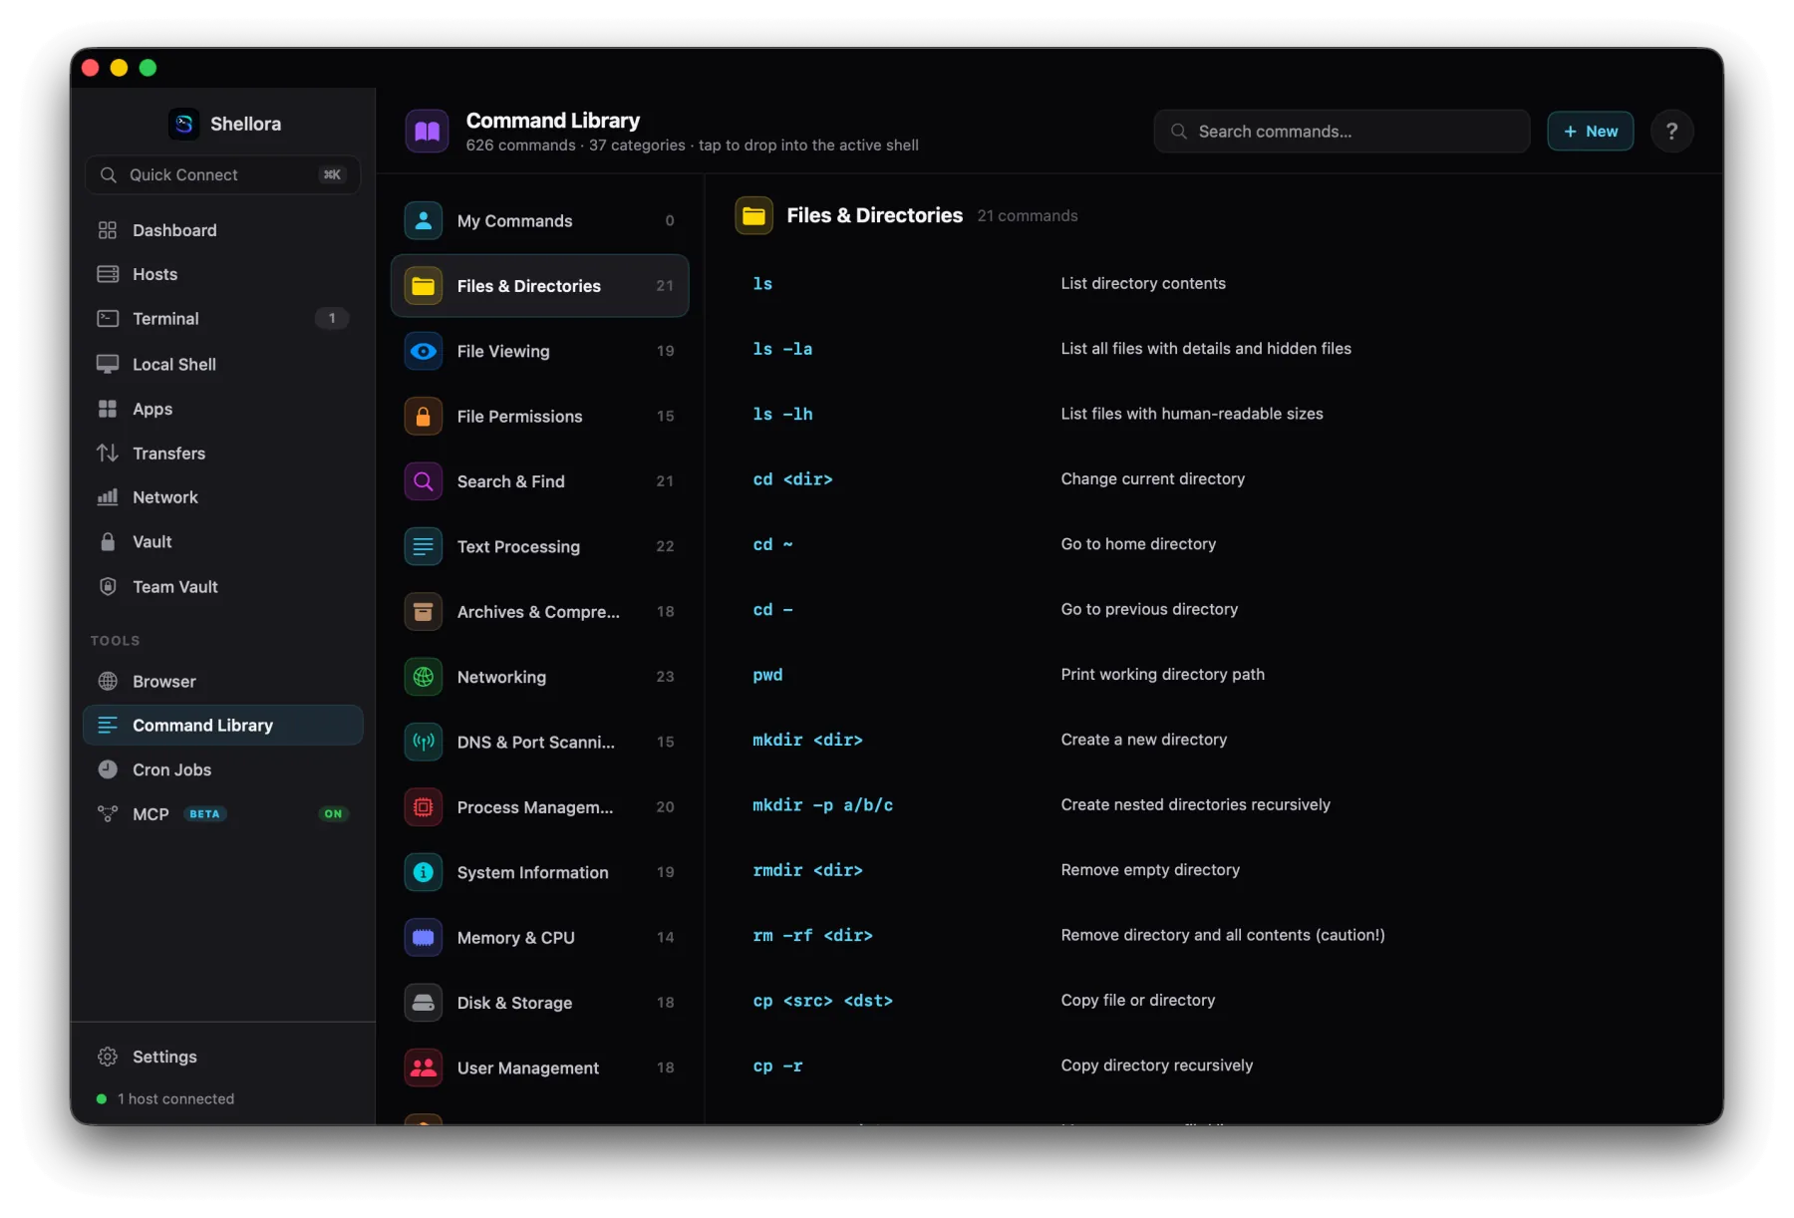Click the File Permissions lock icon
The width and height of the screenshot is (1794, 1218).
point(424,416)
